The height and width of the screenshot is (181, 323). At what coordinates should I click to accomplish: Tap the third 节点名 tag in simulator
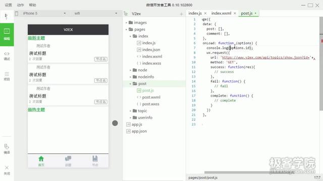point(101,102)
